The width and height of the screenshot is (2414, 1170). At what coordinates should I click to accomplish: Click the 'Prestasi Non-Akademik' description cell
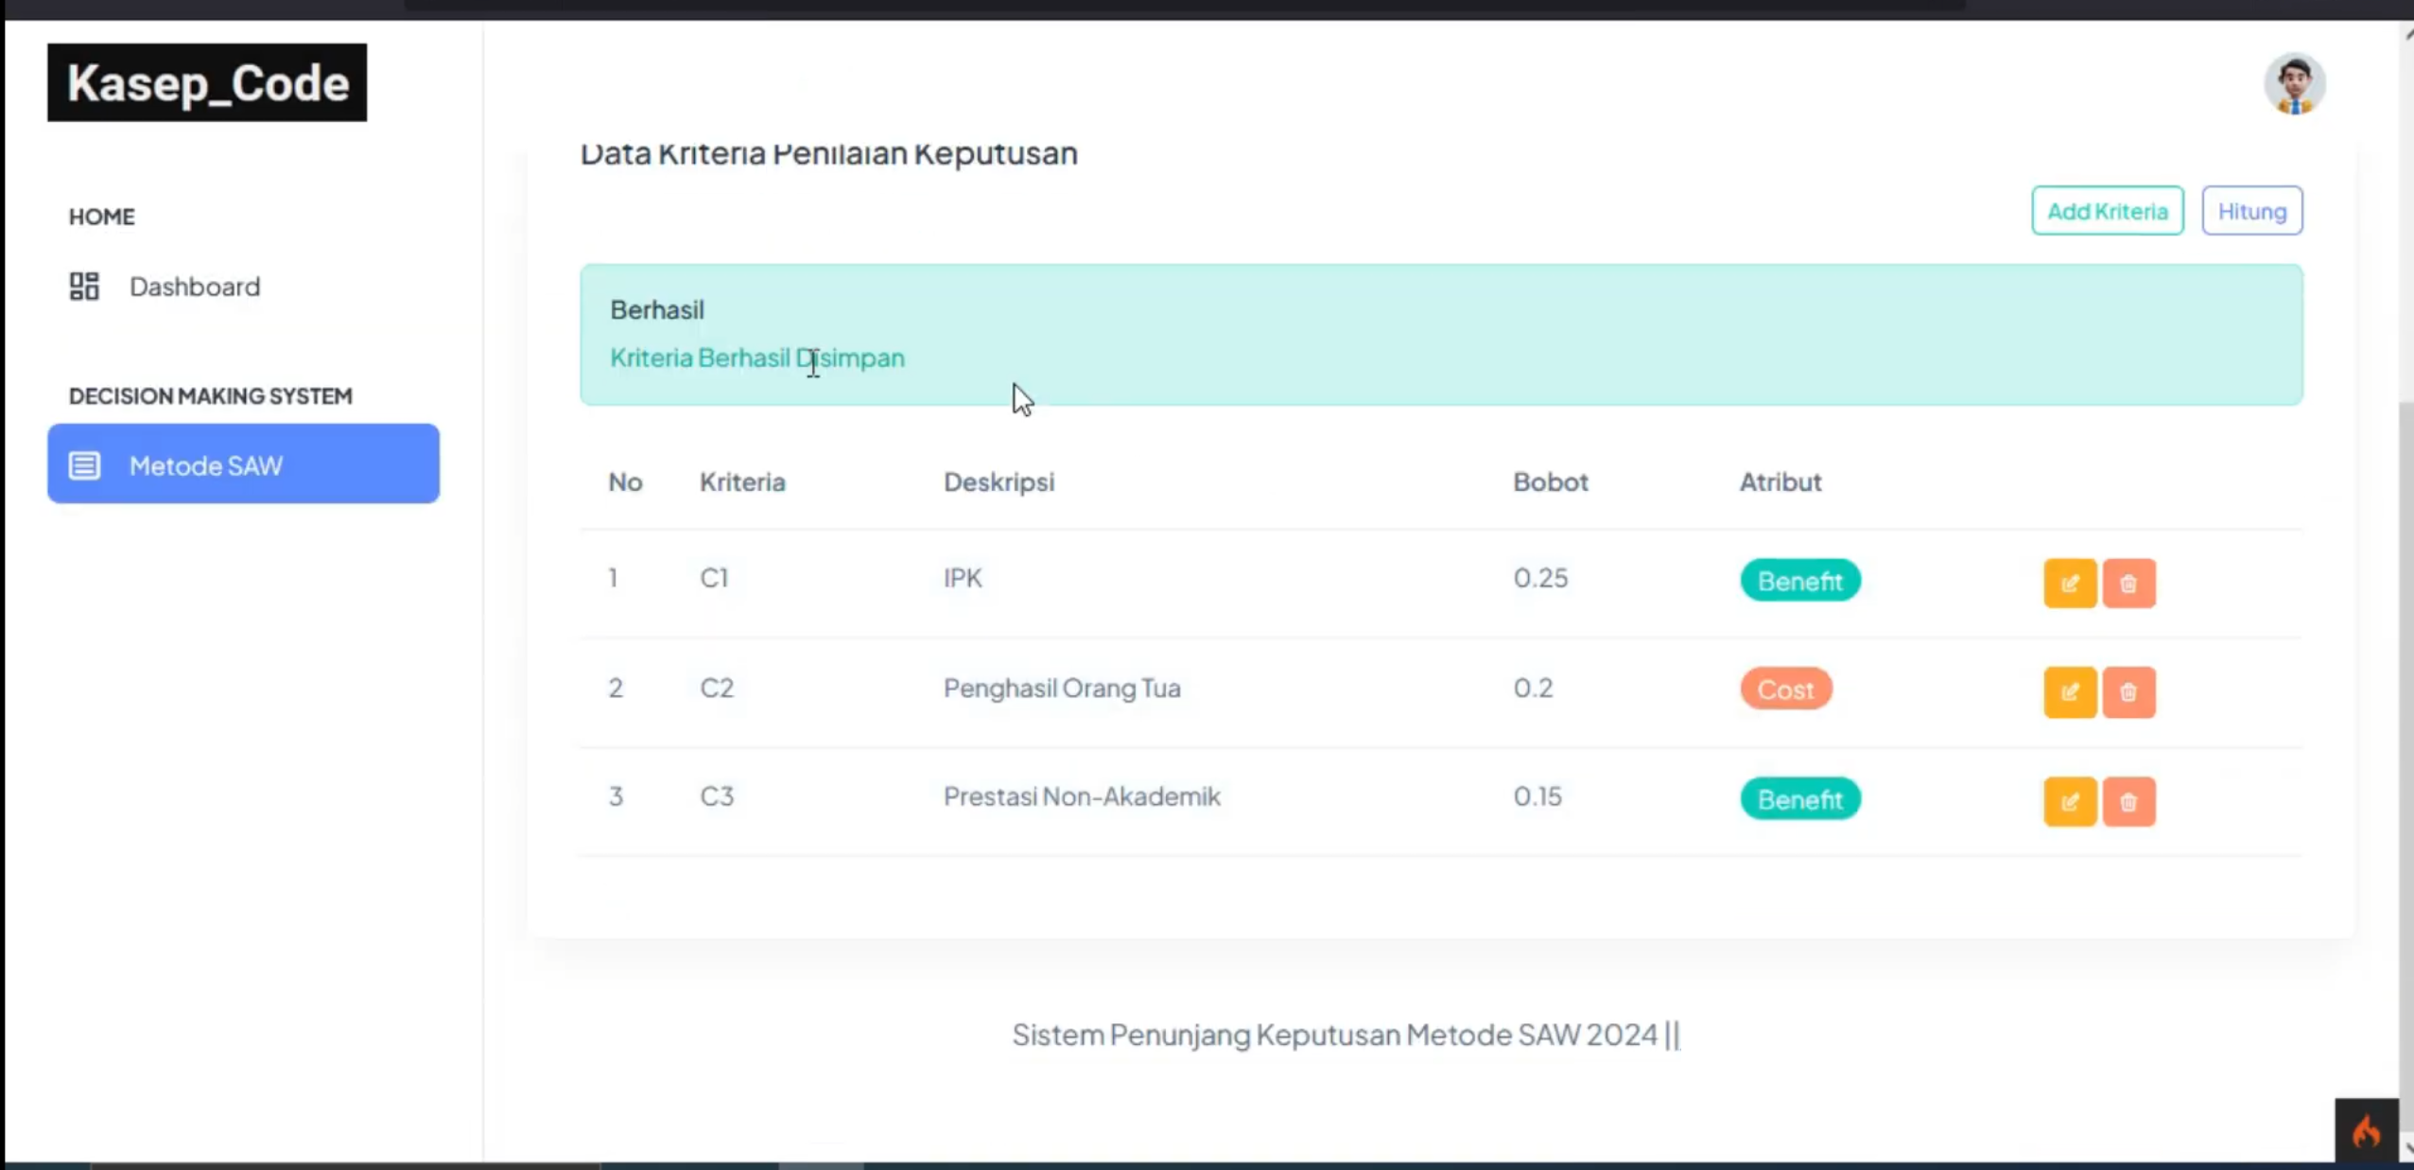click(1082, 796)
